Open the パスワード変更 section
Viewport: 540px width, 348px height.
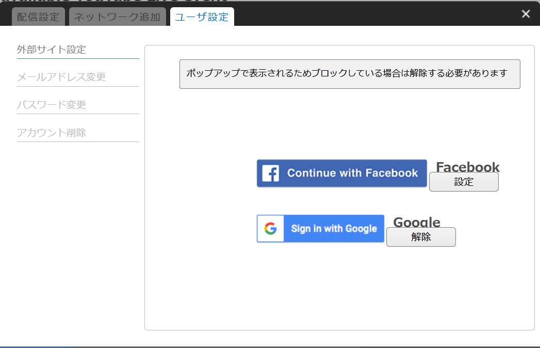[x=78, y=104]
